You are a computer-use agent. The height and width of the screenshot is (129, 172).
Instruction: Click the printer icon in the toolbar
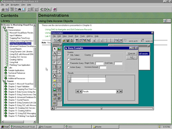tap(3, 10)
